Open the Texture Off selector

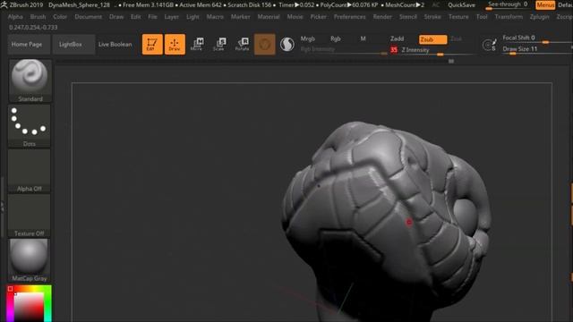[30, 216]
